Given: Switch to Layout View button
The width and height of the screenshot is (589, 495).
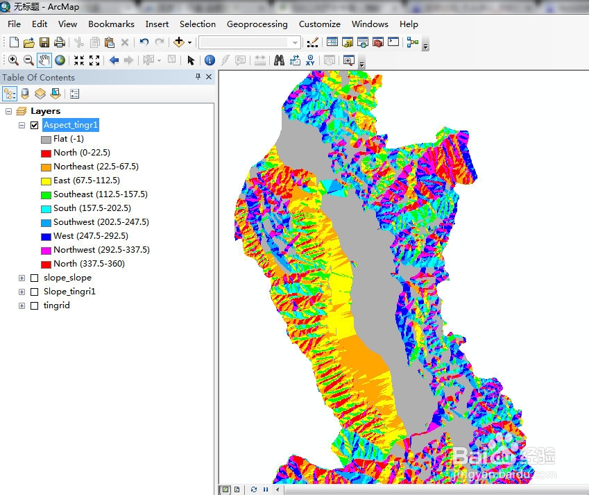Looking at the screenshot, I should coord(237,489).
